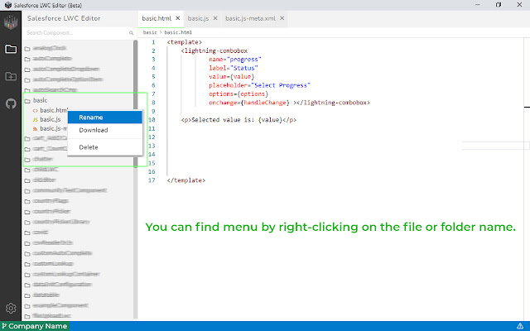This screenshot has height=331, width=530.
Task: Open the GitHub icon in sidebar
Action: tap(11, 103)
